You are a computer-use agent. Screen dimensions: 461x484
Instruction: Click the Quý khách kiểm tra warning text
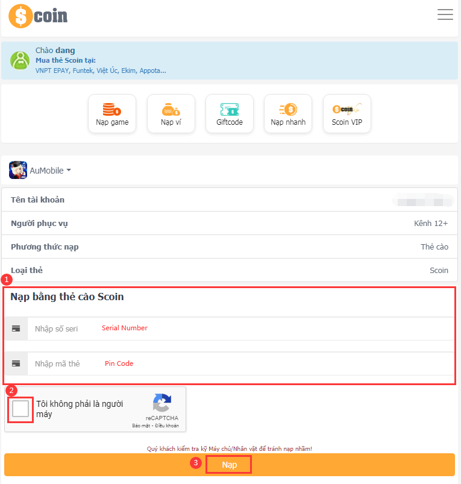[x=229, y=448]
